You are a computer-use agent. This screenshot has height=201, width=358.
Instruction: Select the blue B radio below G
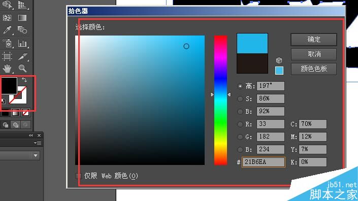pyautogui.click(x=240, y=150)
